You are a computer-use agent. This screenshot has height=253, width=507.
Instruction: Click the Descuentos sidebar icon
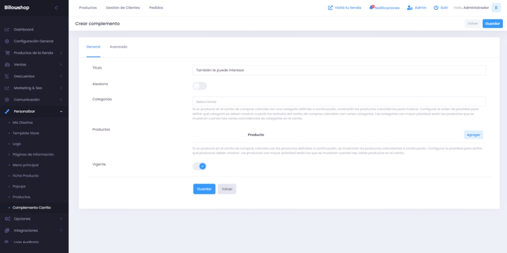(x=7, y=76)
